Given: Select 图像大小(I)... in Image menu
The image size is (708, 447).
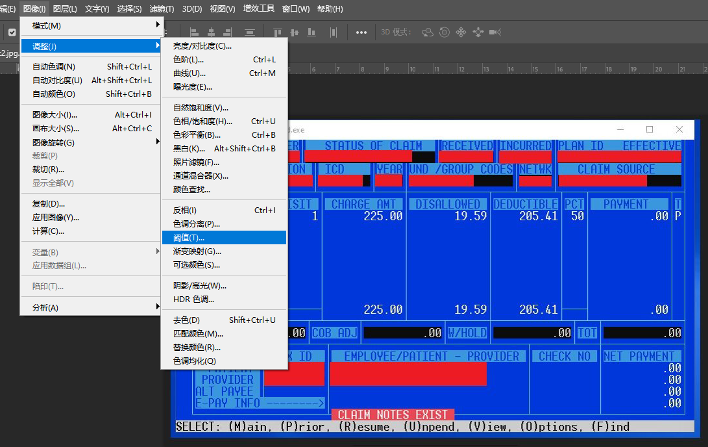Looking at the screenshot, I should [91, 115].
